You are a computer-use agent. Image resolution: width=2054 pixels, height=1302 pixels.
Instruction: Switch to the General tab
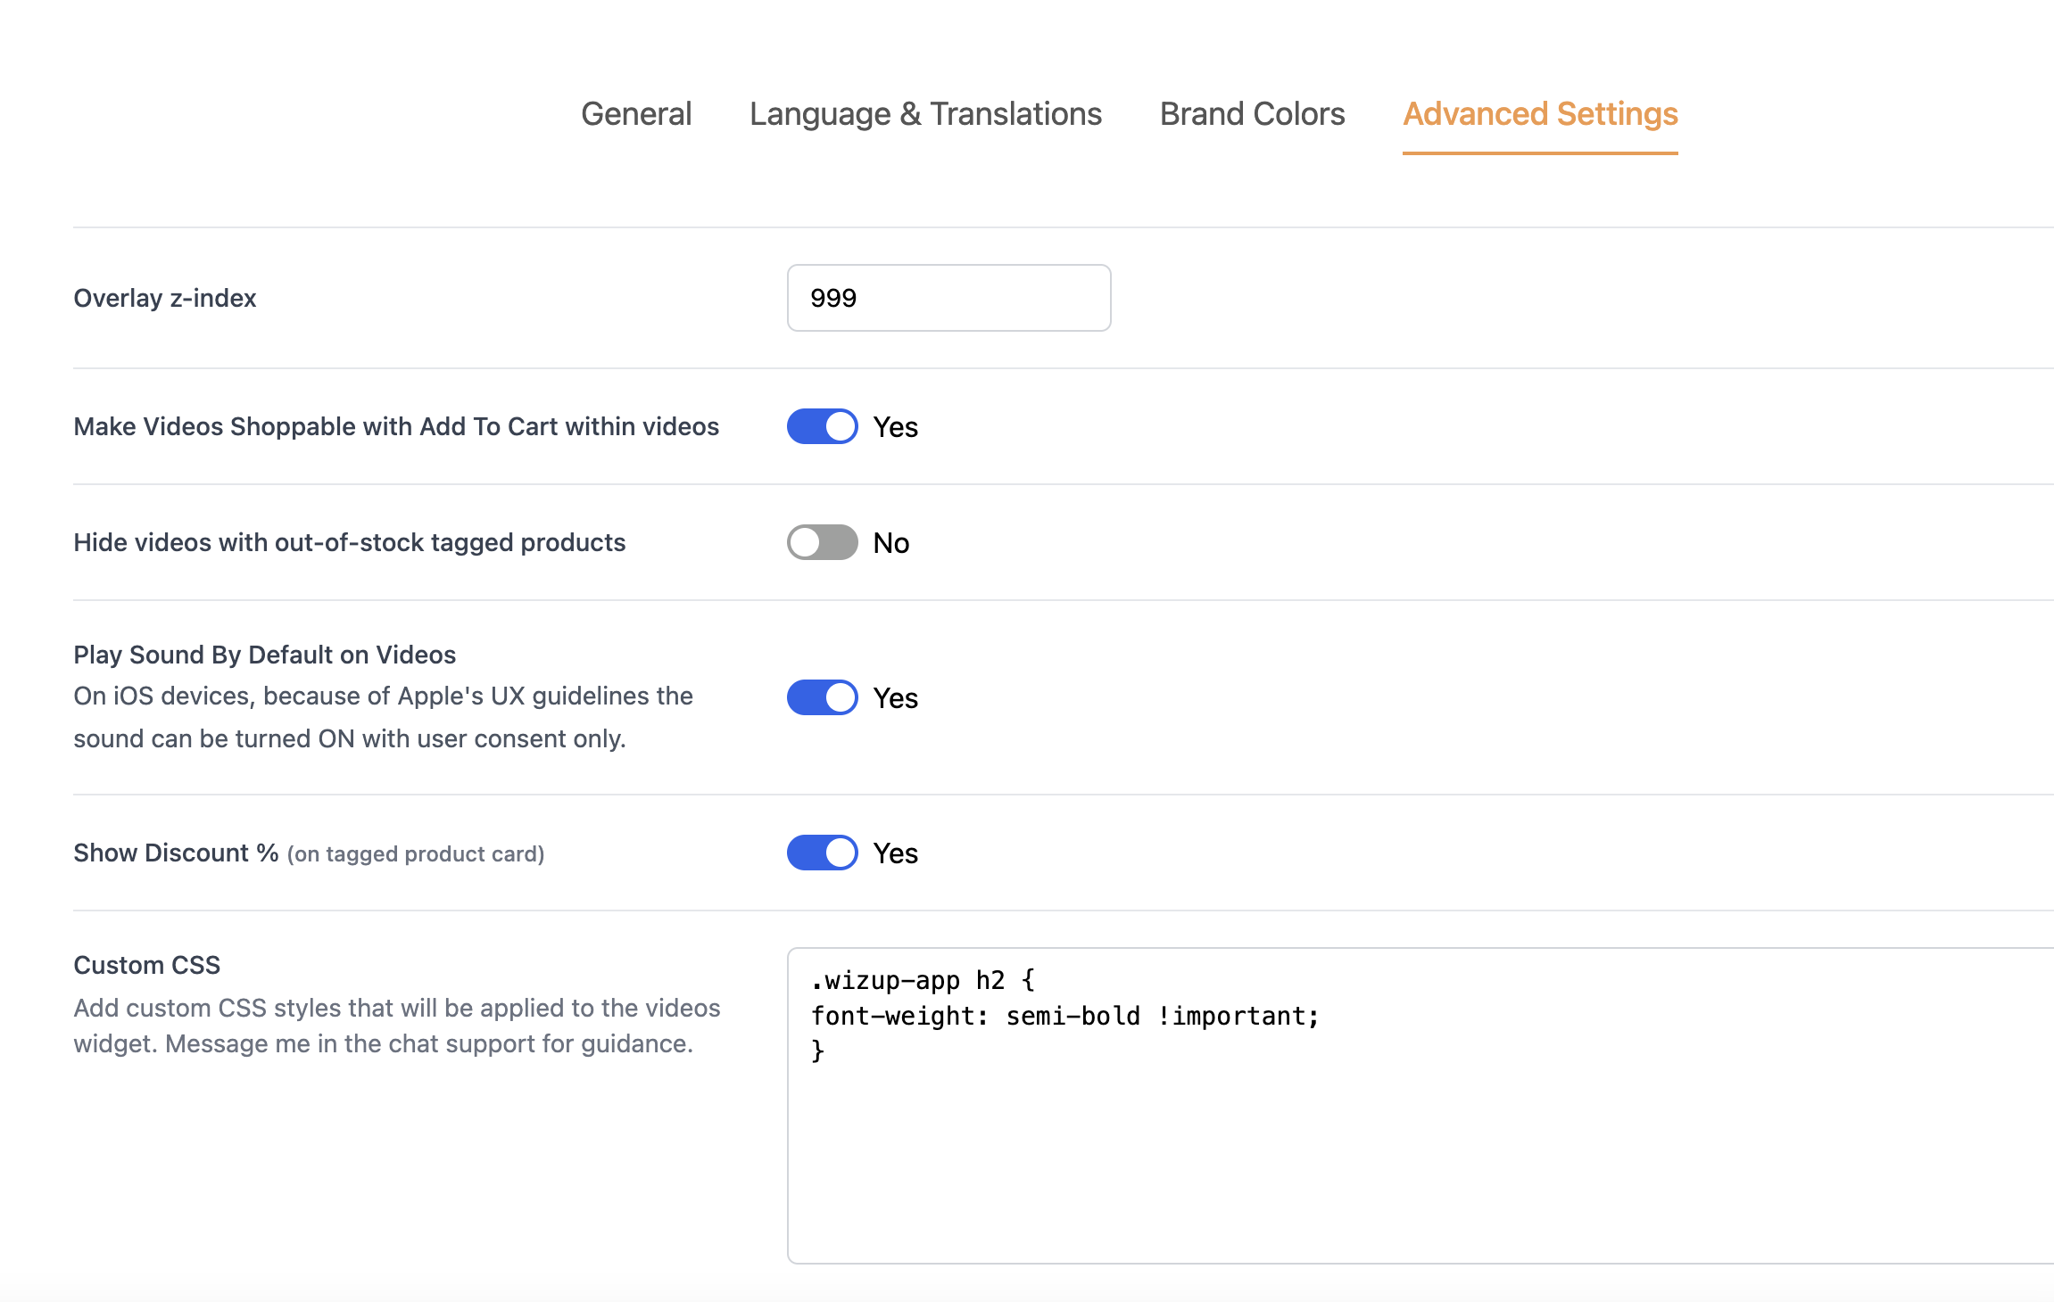(x=635, y=113)
